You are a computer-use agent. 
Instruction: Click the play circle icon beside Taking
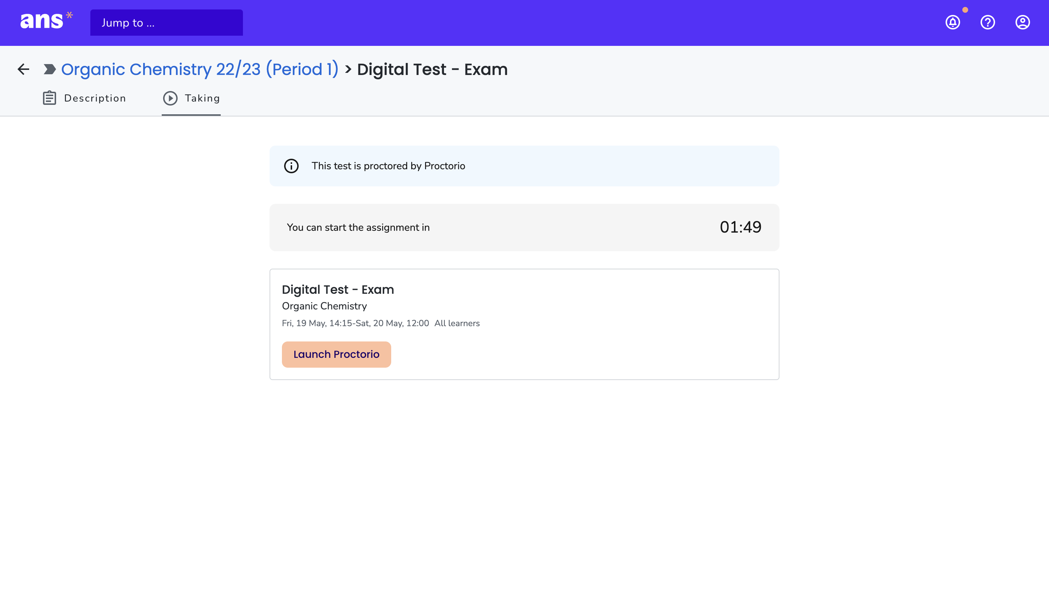pyautogui.click(x=170, y=98)
